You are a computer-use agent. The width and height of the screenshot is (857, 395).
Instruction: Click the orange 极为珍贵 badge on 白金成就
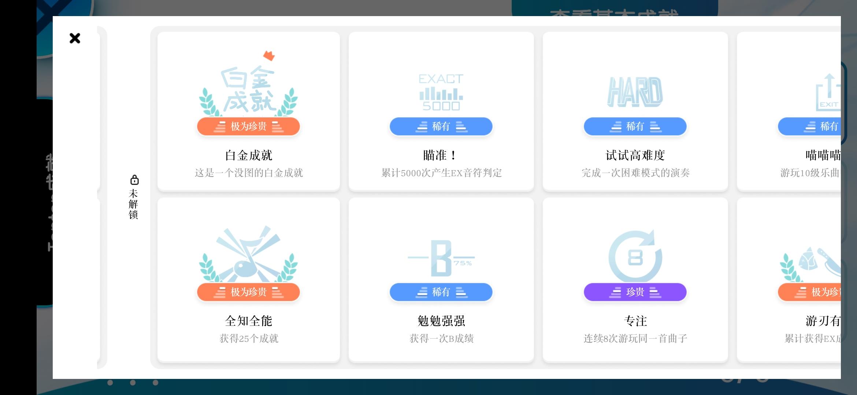coord(248,127)
